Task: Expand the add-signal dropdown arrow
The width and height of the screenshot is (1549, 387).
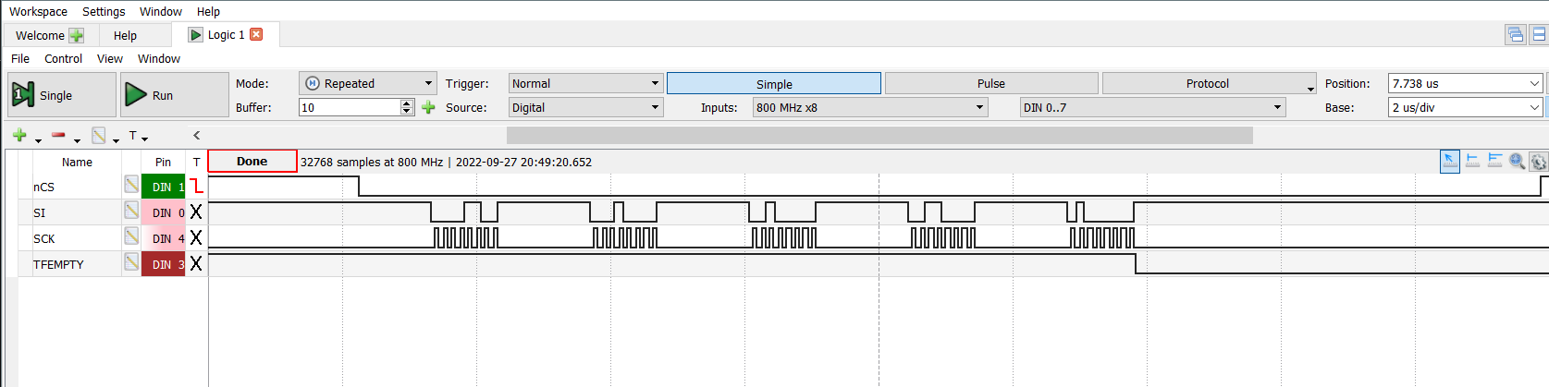Action: click(38, 139)
